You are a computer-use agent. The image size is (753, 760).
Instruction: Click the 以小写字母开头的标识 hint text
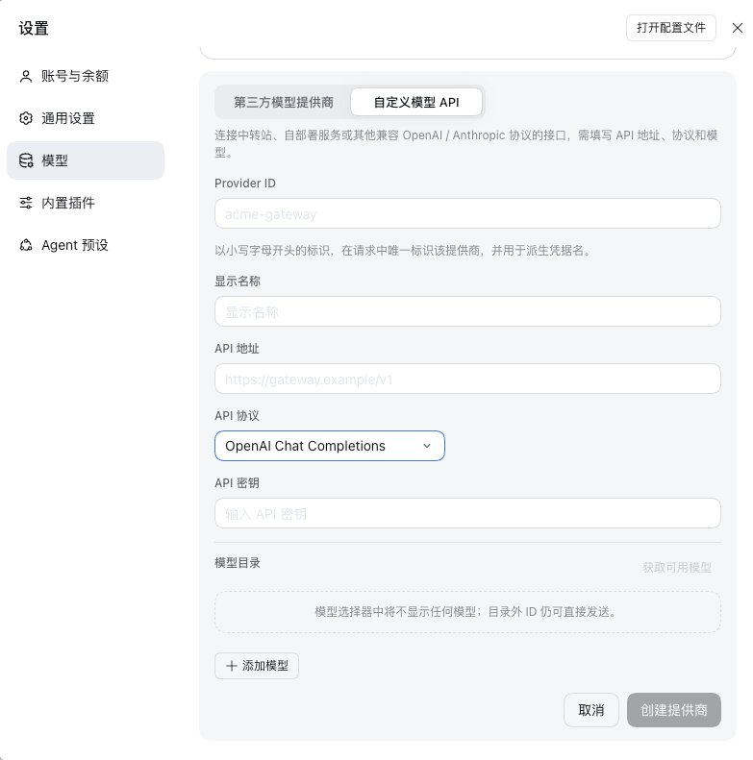(403, 251)
